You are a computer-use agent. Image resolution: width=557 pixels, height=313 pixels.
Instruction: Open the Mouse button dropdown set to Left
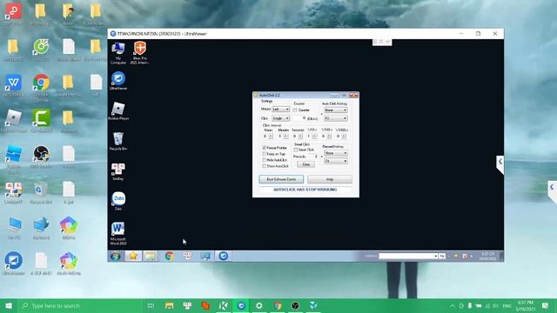pyautogui.click(x=280, y=110)
